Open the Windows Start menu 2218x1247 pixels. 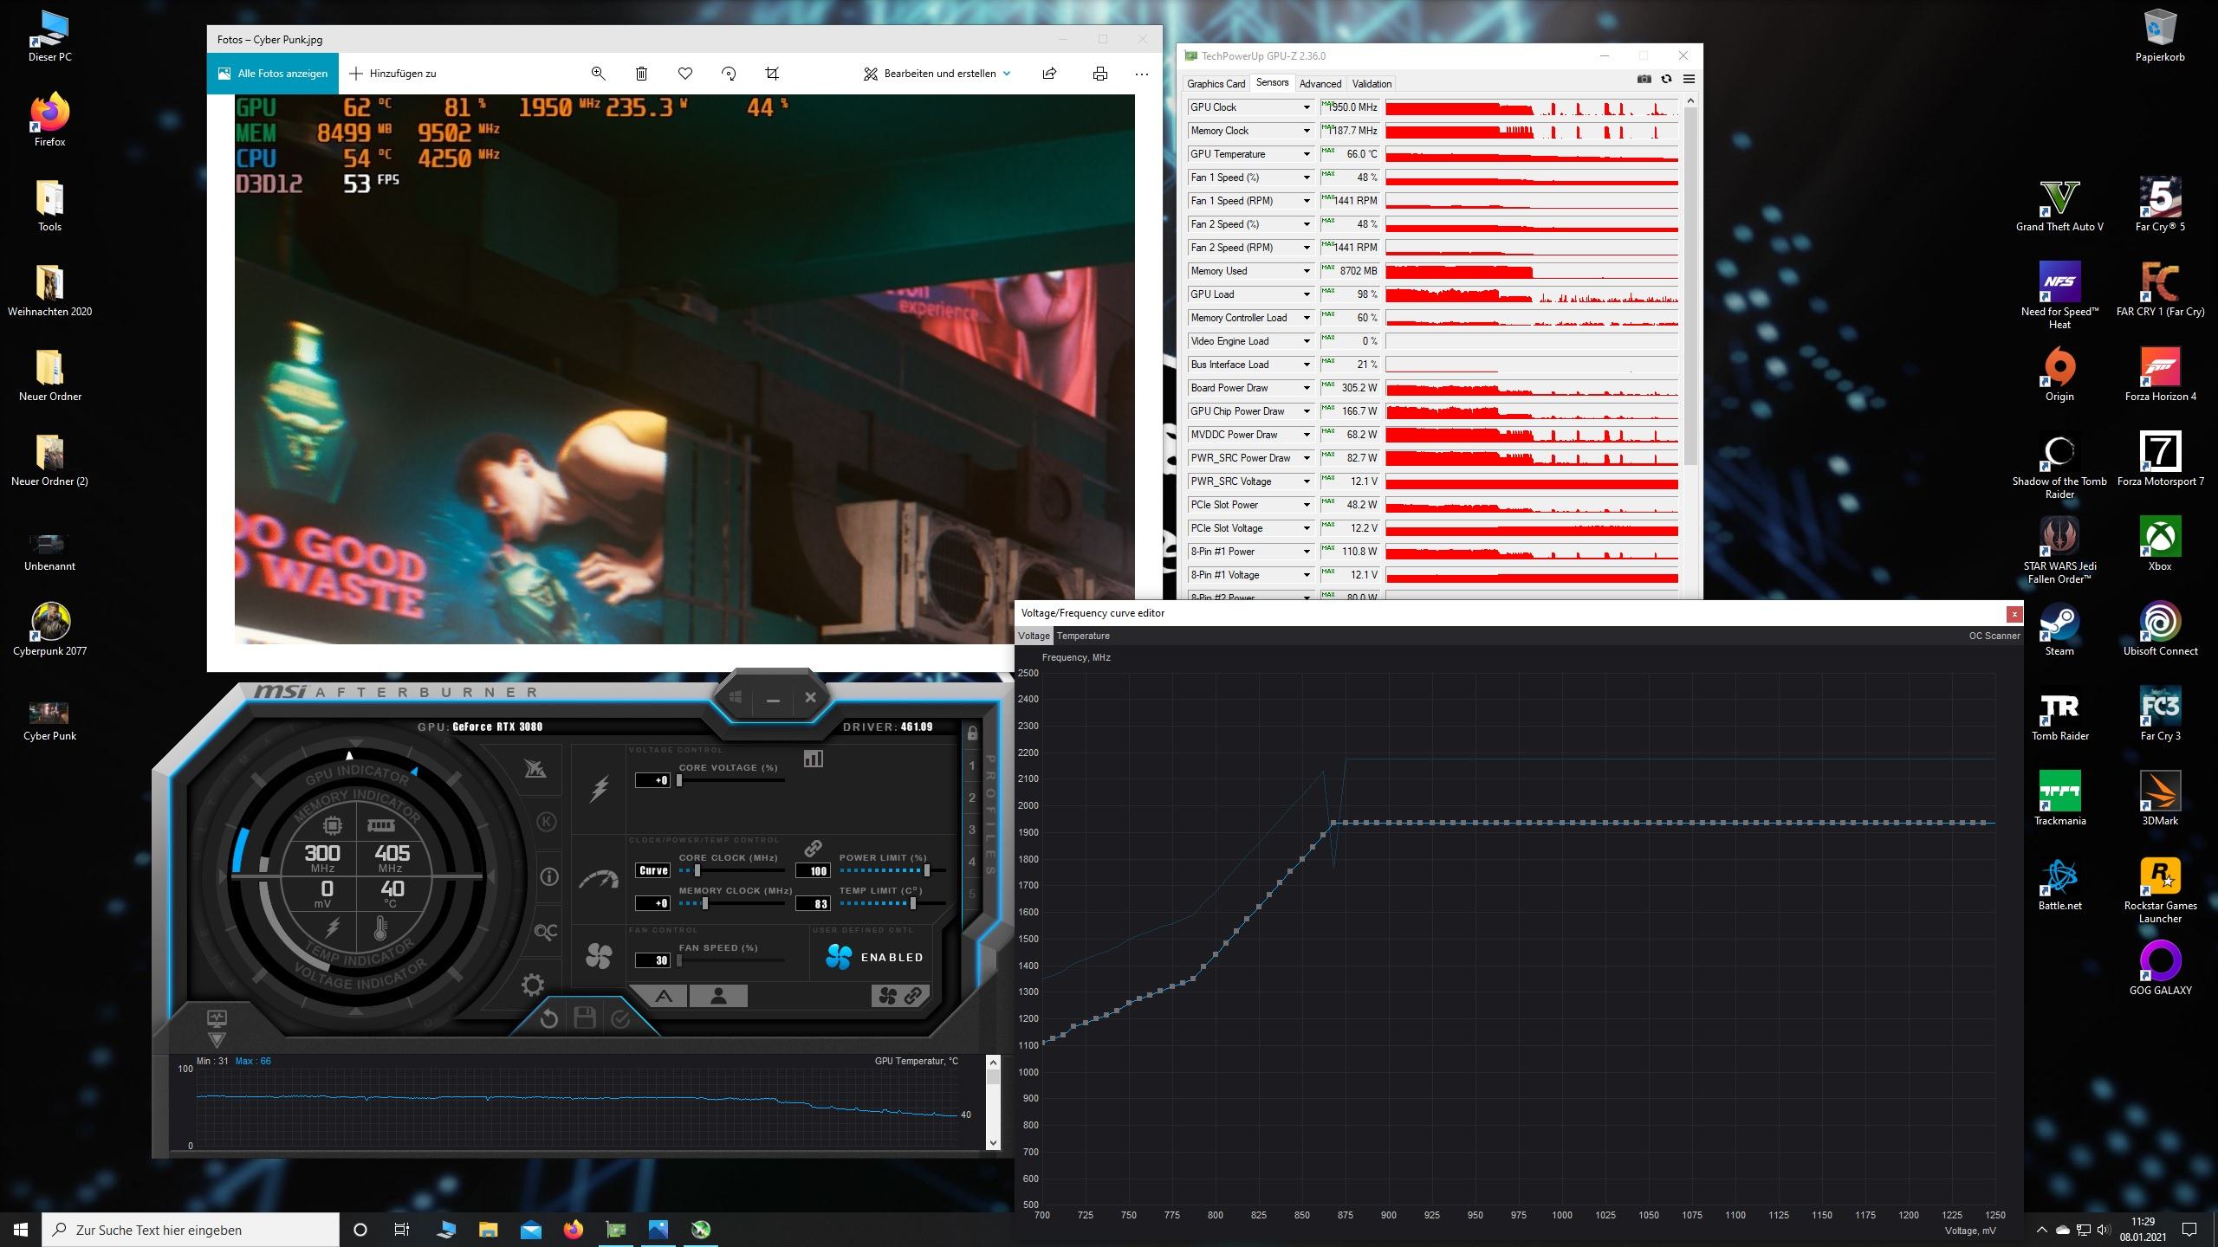pos(21,1230)
